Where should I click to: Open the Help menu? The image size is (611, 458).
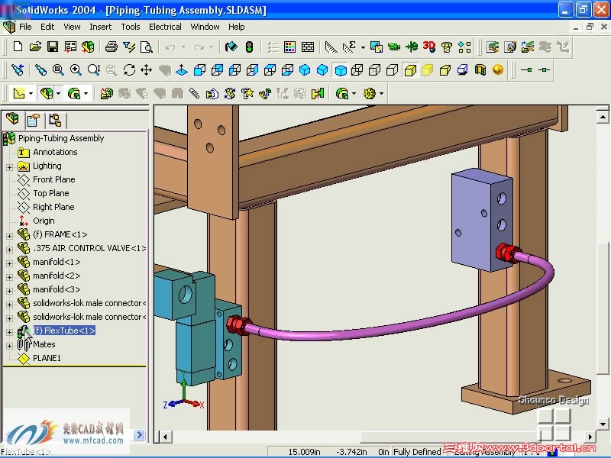tap(237, 27)
